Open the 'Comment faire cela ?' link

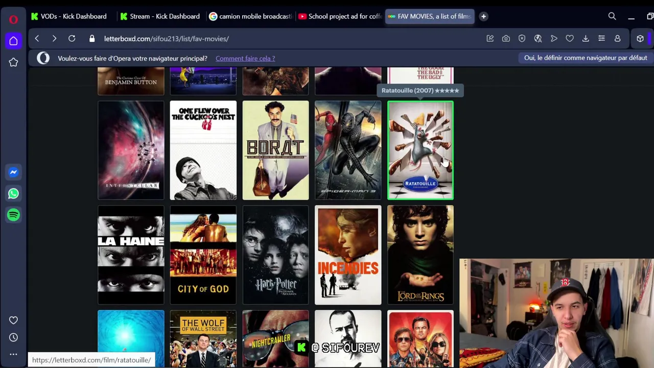(245, 58)
